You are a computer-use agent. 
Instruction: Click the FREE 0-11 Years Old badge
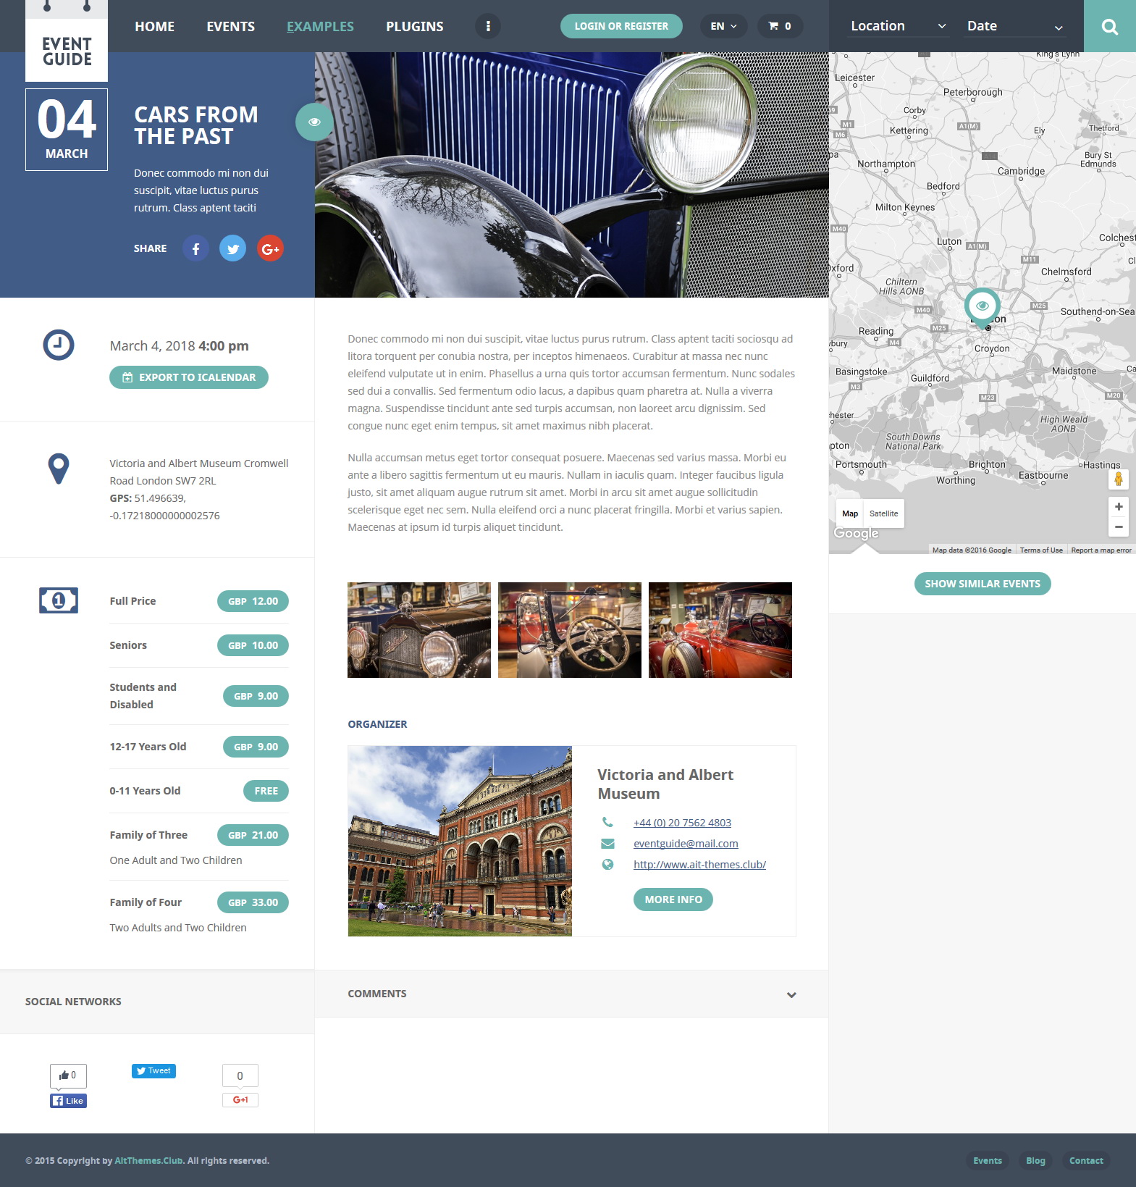click(x=266, y=791)
